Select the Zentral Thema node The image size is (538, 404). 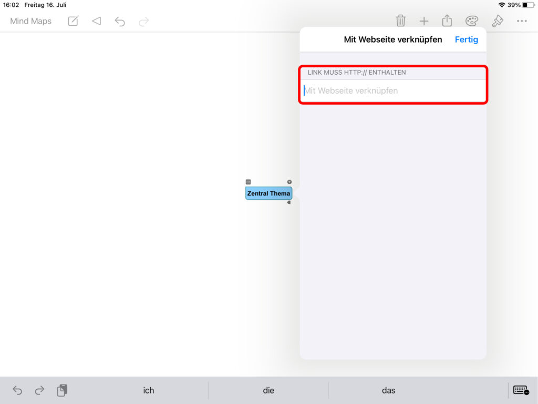point(268,193)
